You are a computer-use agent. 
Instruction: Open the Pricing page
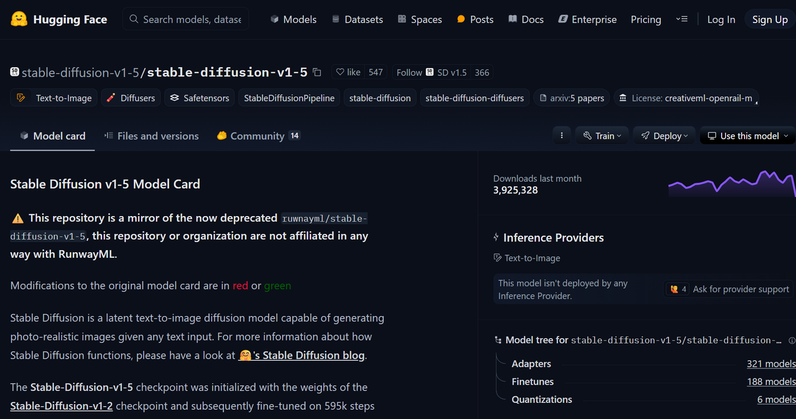[646, 19]
